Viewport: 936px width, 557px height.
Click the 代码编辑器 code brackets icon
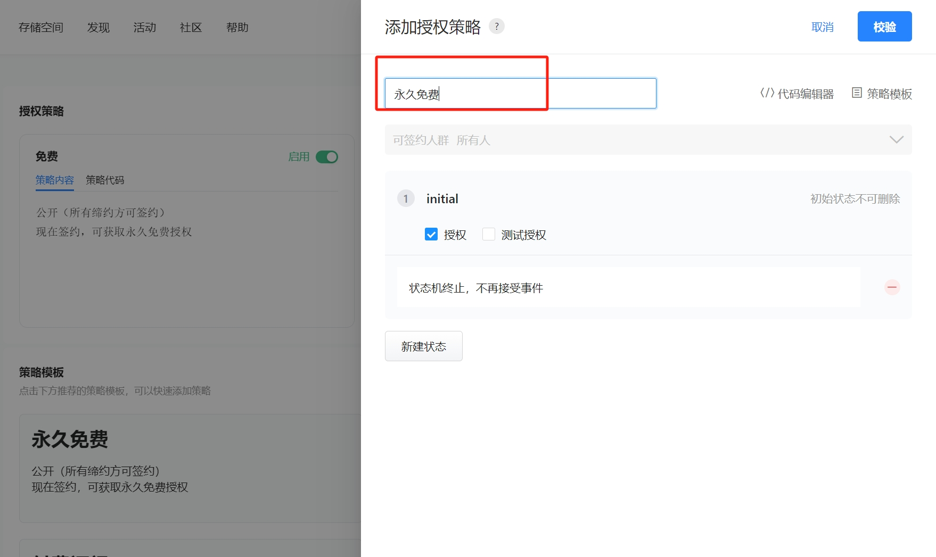(767, 93)
